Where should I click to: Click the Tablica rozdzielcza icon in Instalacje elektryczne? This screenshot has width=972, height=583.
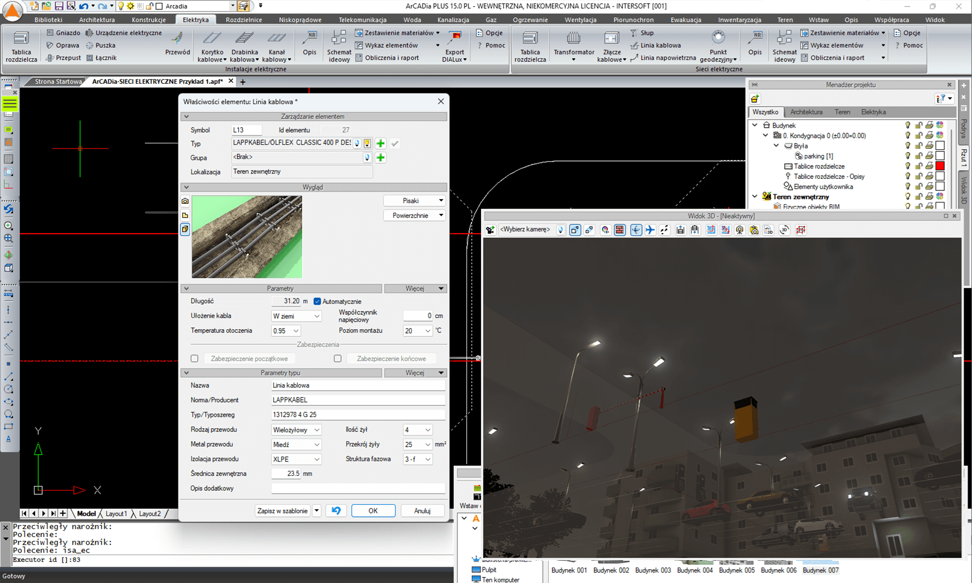[x=21, y=46]
